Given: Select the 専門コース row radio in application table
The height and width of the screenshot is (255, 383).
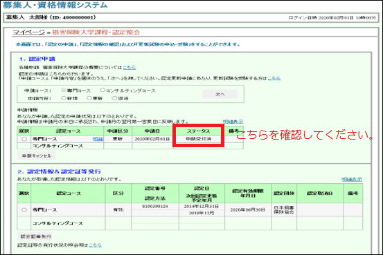Looking at the screenshot, I should pos(24,139).
